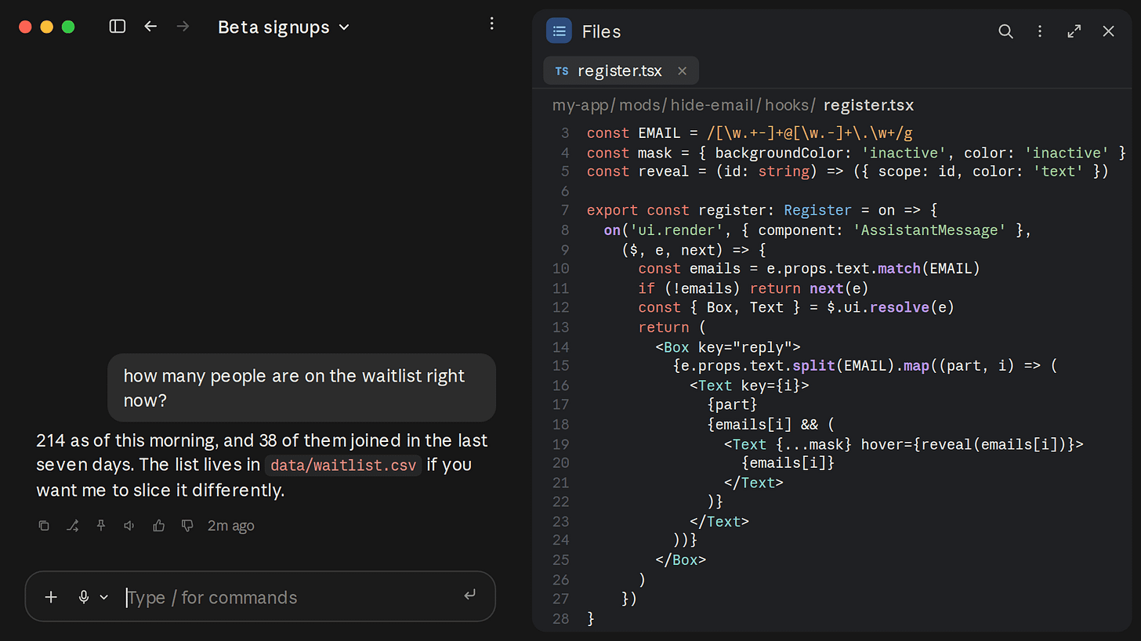Open the mods breadcrumb folder

click(x=639, y=105)
